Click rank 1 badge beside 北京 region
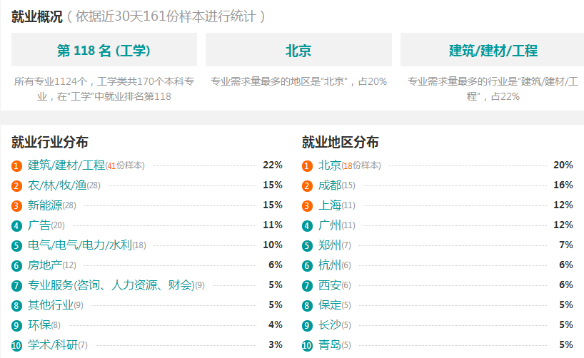This screenshot has height=358, width=584. [x=307, y=165]
